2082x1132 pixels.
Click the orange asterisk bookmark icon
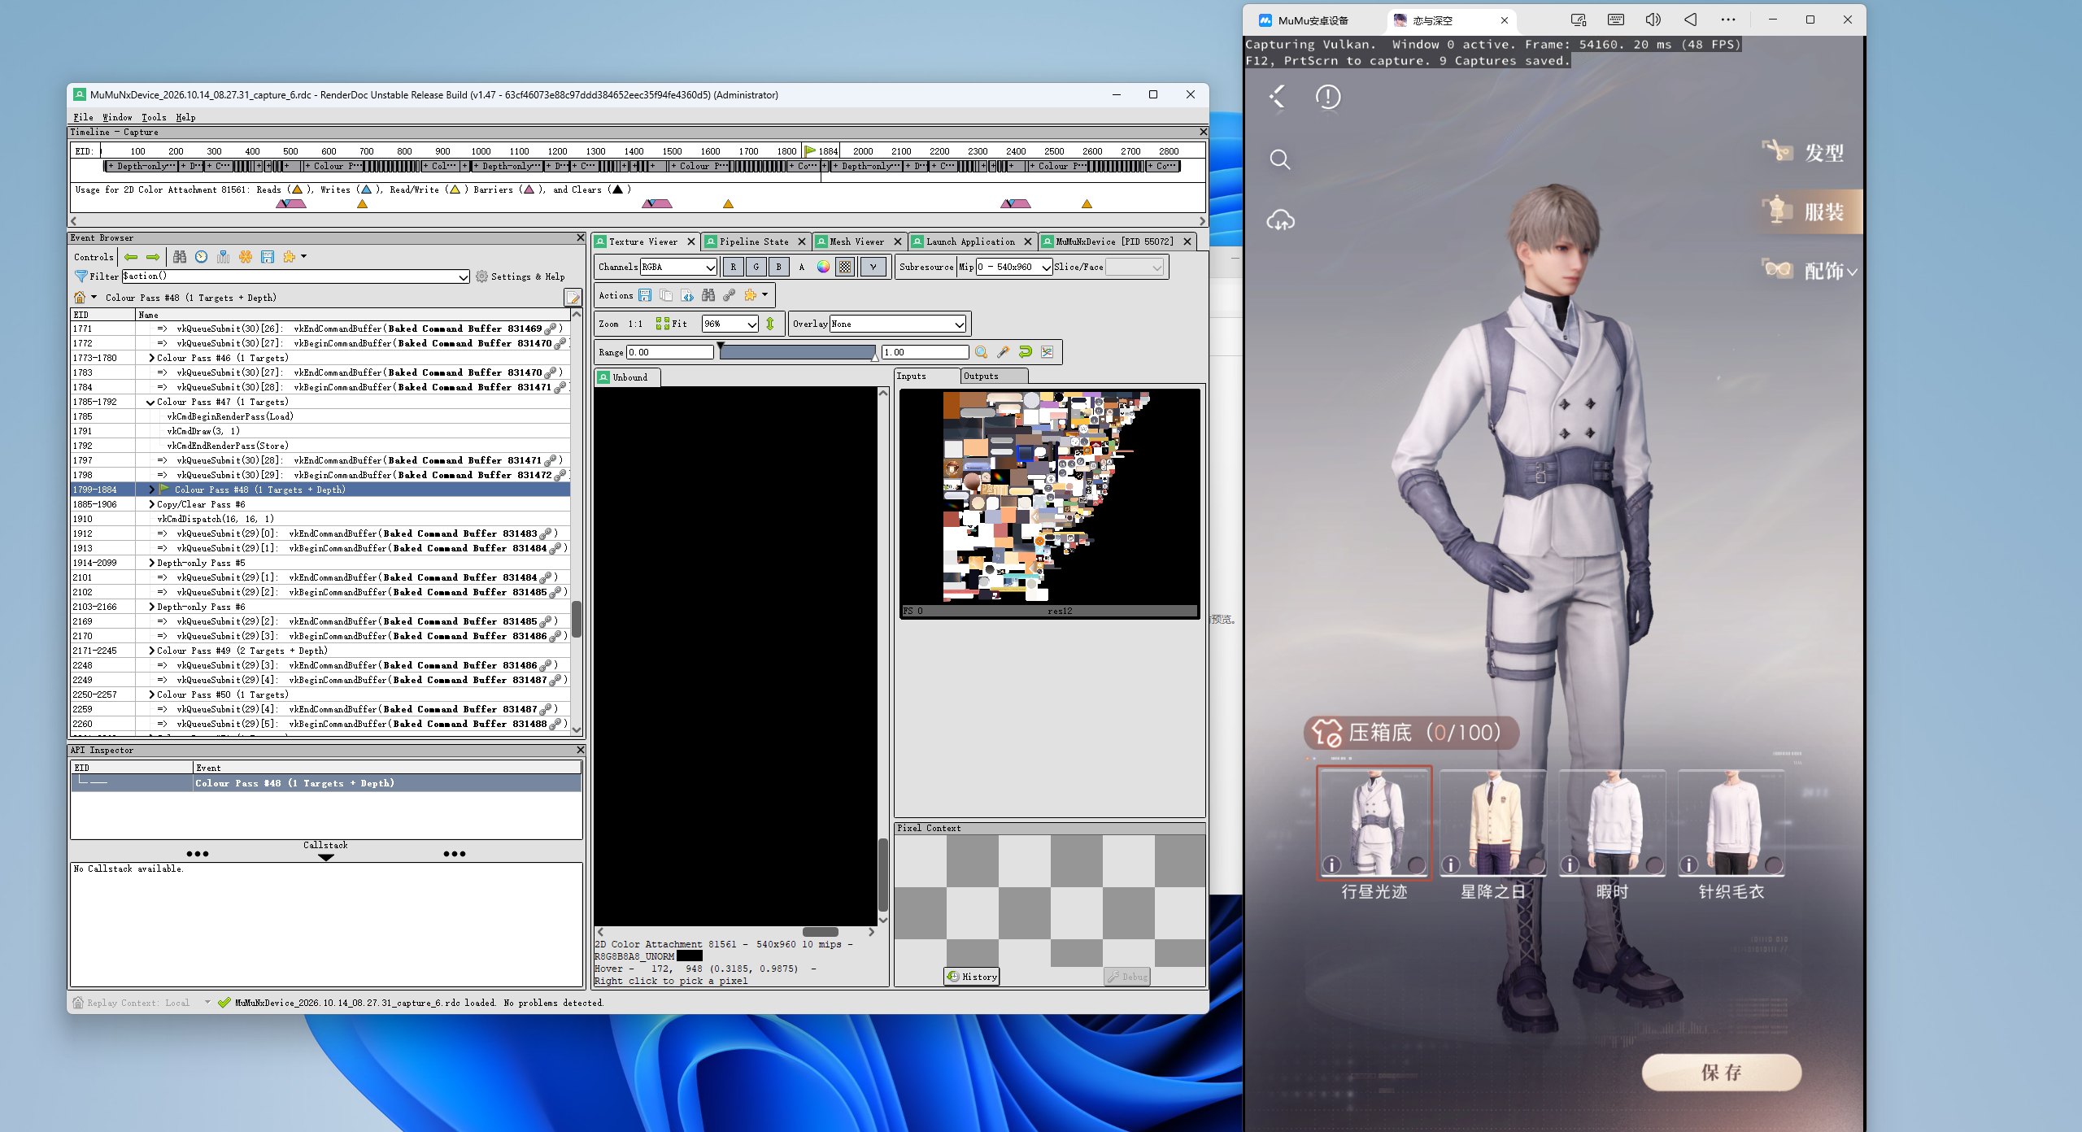pyautogui.click(x=246, y=257)
